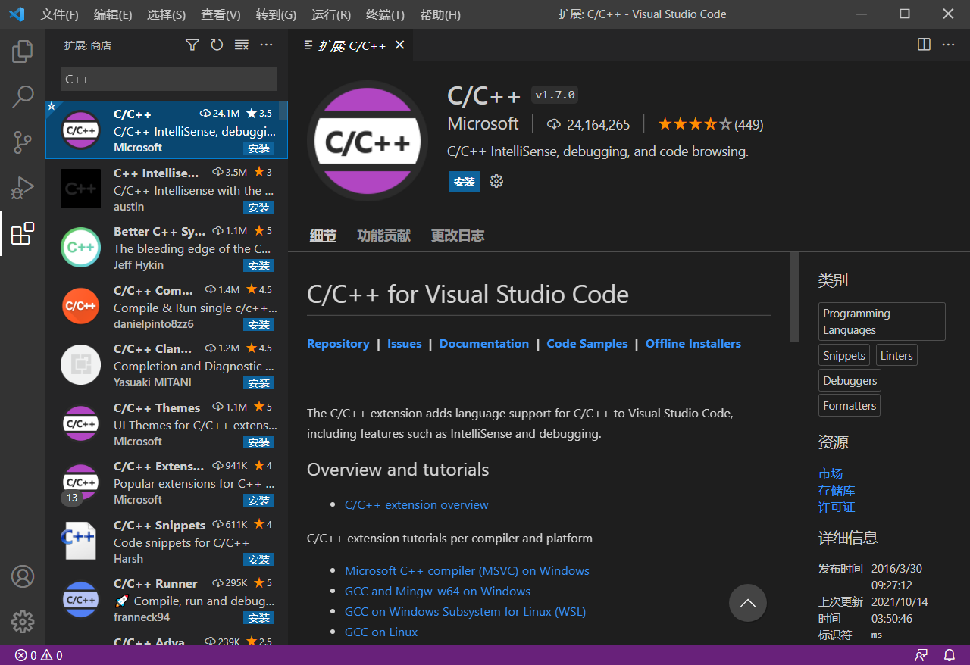Viewport: 970px width, 665px height.
Task: Click the Debuggers category tag
Action: coord(850,380)
